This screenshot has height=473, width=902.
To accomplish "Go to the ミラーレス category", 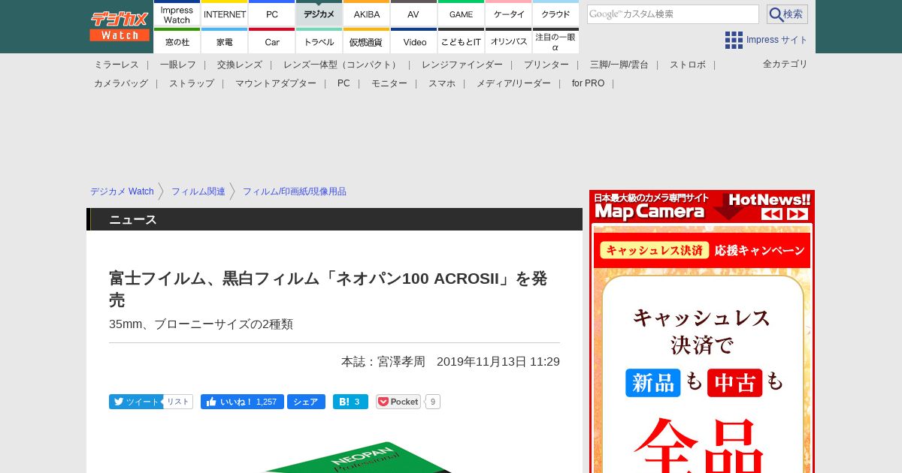I will (x=117, y=65).
